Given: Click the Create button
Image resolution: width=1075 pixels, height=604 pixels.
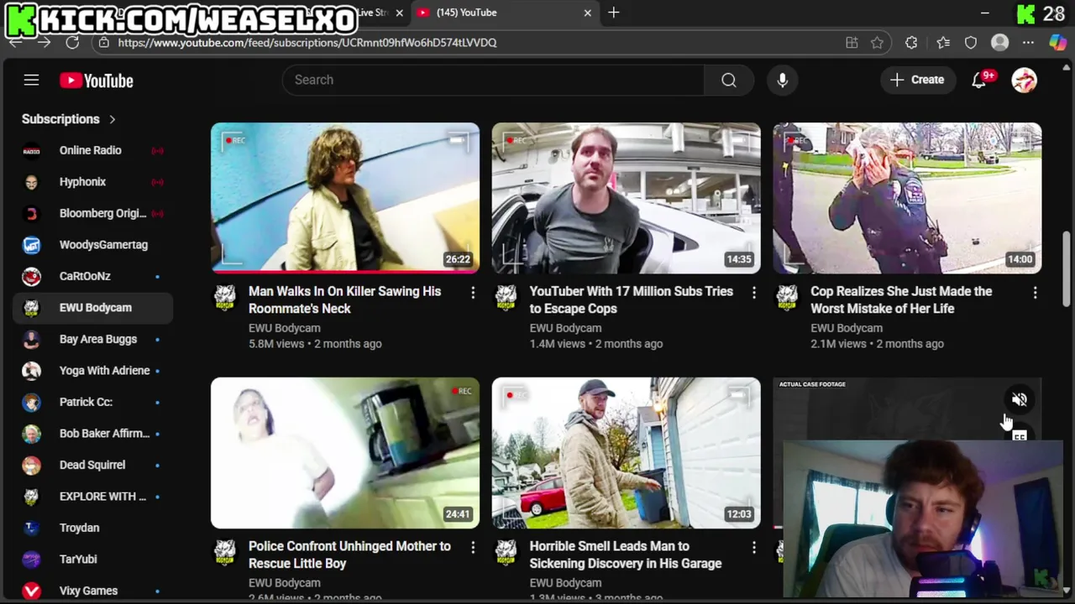Looking at the screenshot, I should coord(917,80).
